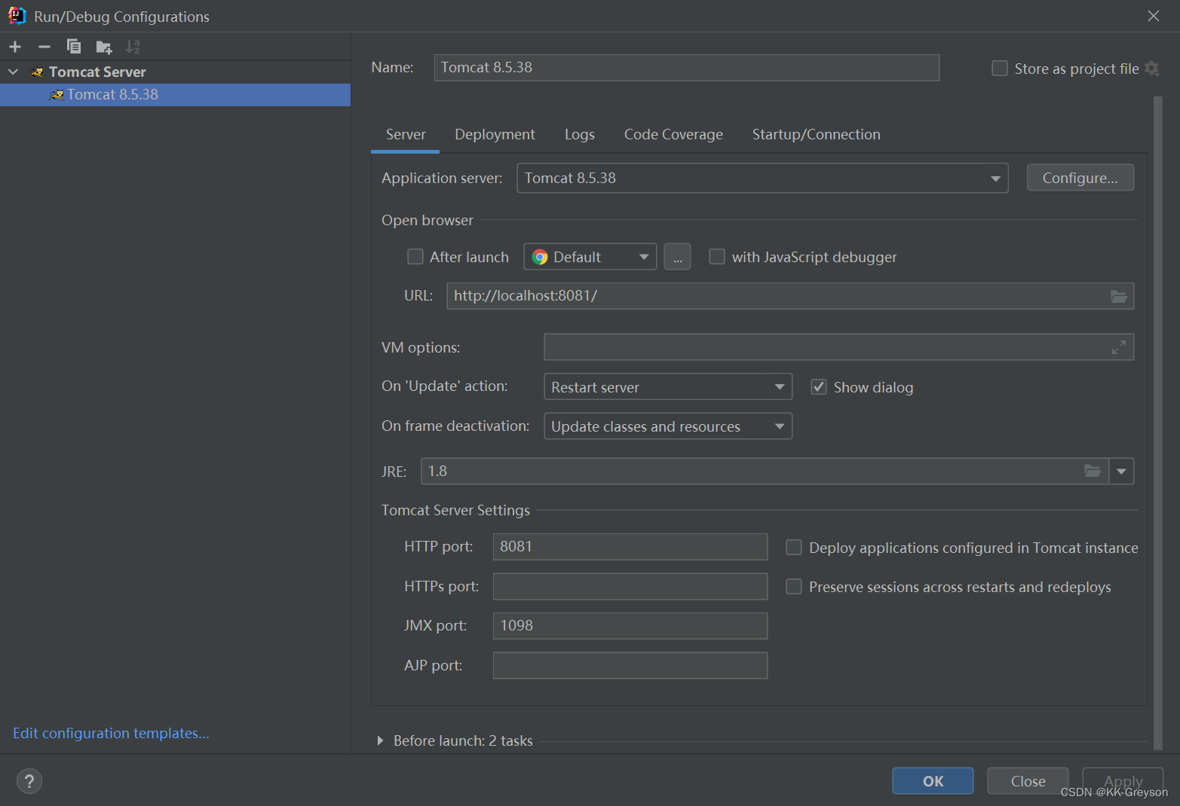Close the Run/Debug Configurations dialog
Viewport: 1180px width, 806px height.
tap(1154, 16)
